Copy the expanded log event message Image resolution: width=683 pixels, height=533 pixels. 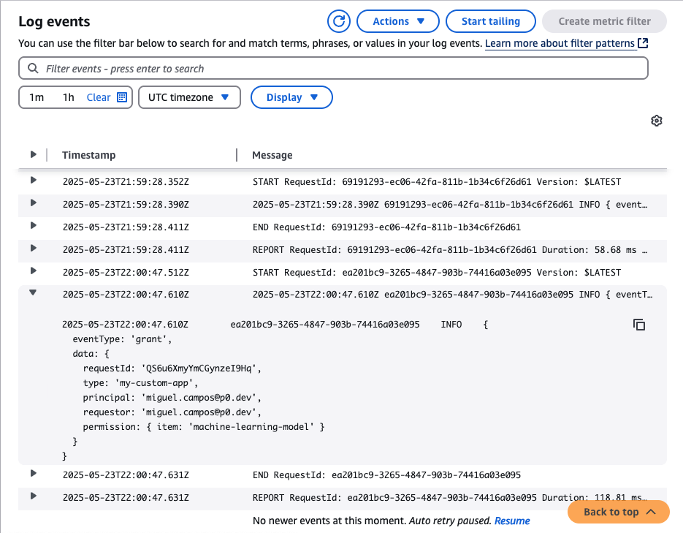[x=639, y=325]
